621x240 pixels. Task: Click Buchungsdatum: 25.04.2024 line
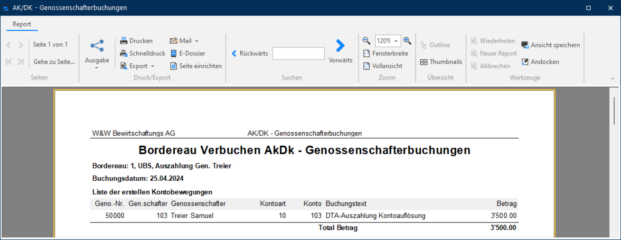tap(138, 179)
